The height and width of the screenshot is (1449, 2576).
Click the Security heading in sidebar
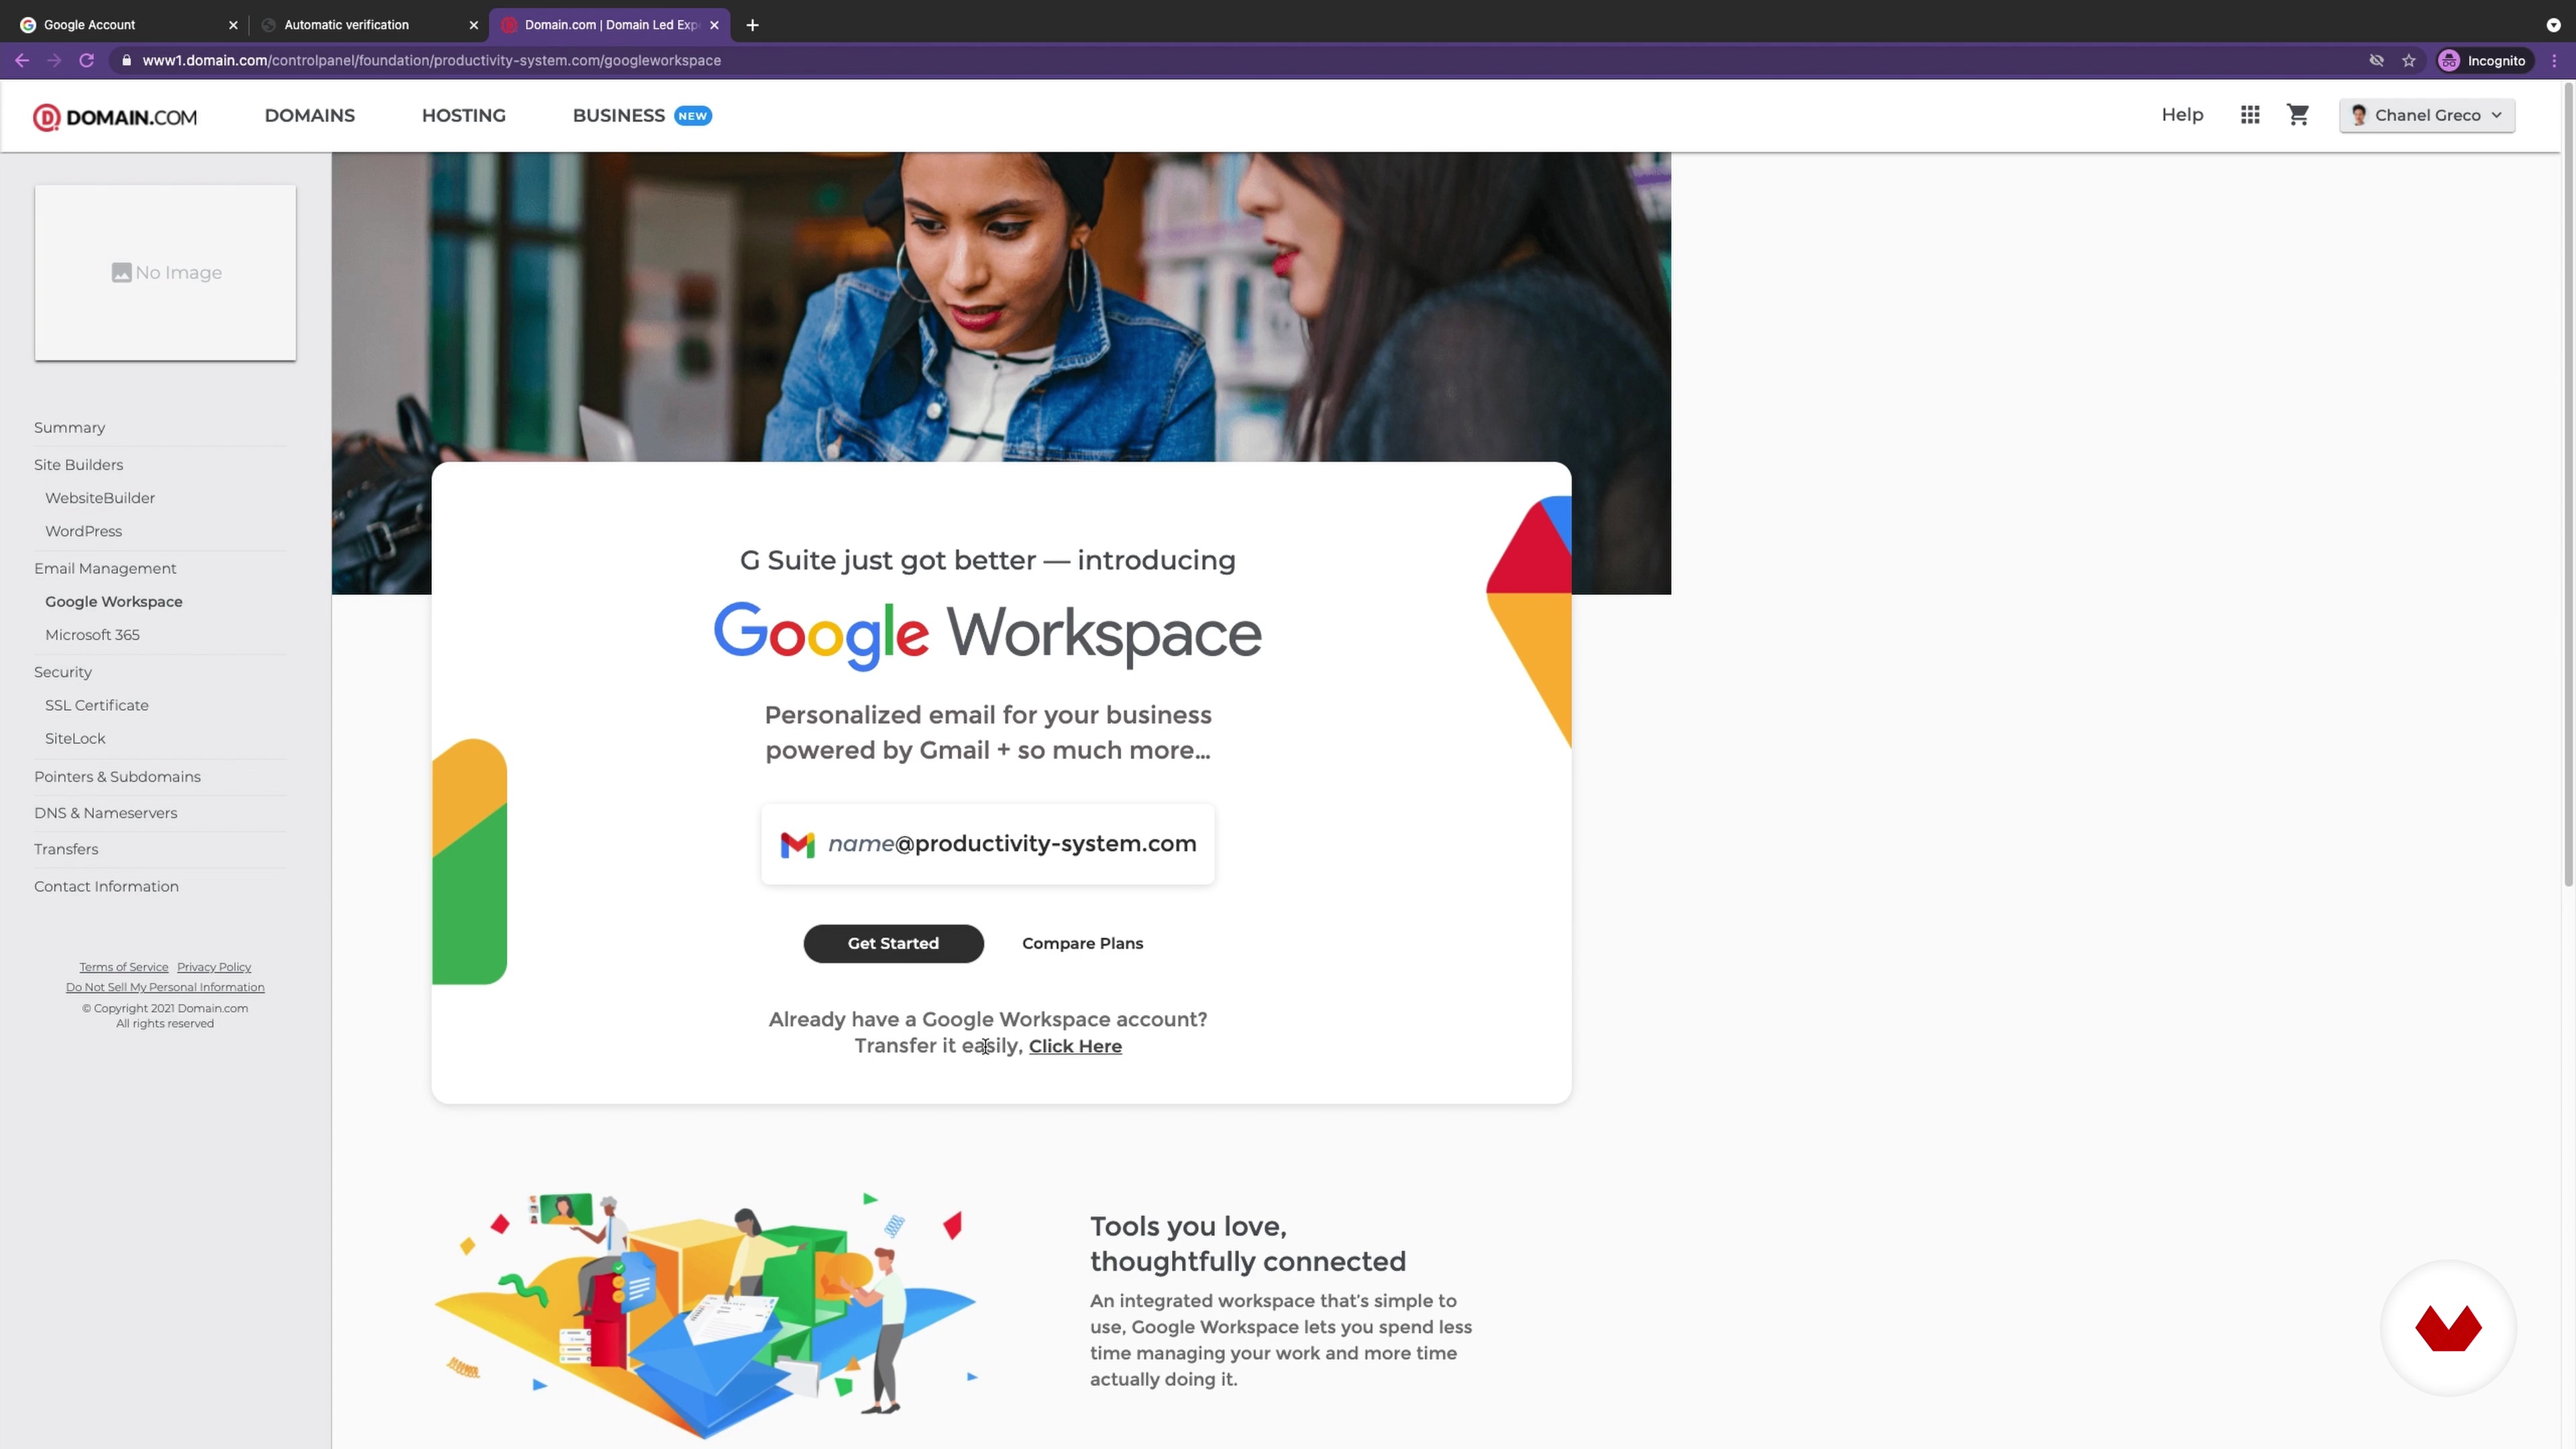pyautogui.click(x=62, y=672)
